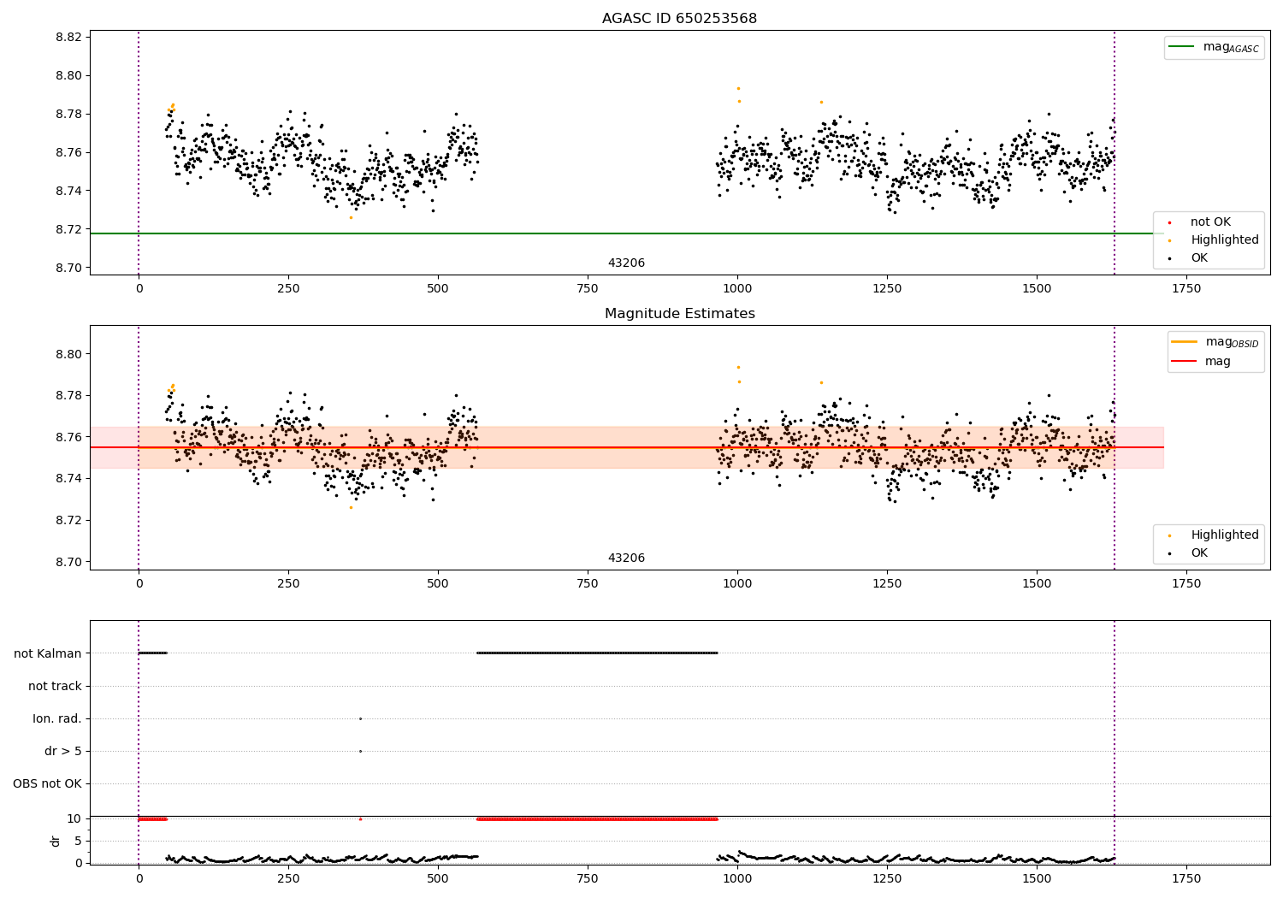1283x898 pixels.
Task: Click the single data point on Ion. rad. row
Action: point(360,718)
